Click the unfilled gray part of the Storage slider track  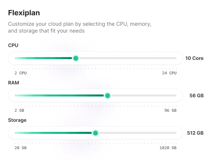coord(137,133)
